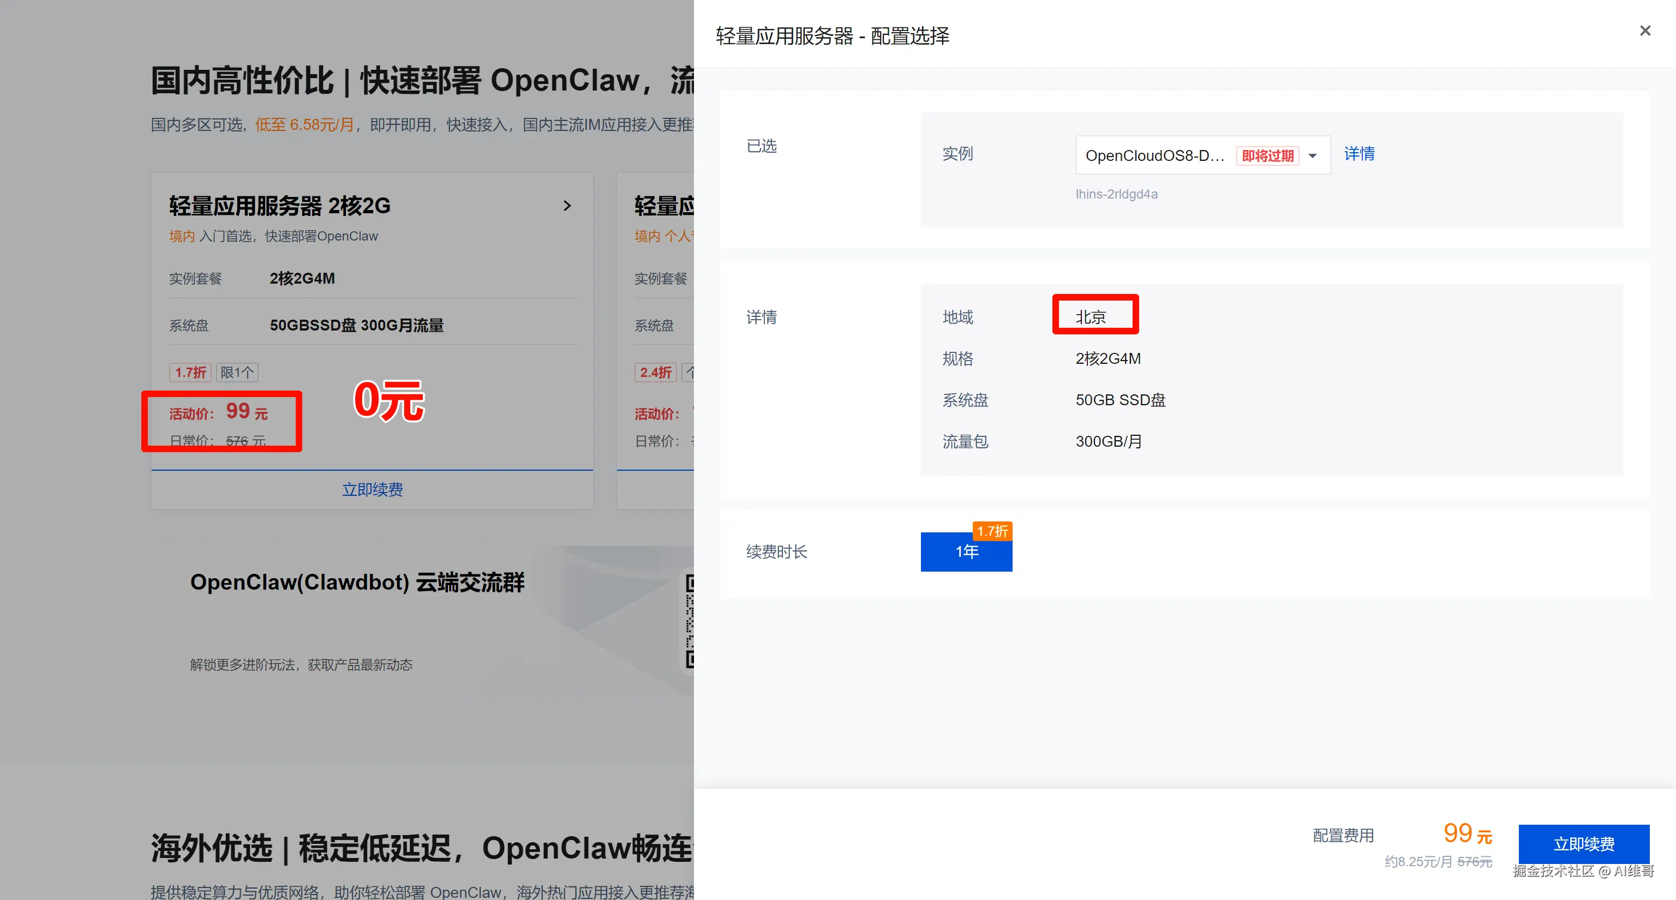
Task: Click the instance ID lhins-2rldgd4a text
Action: point(1116,194)
